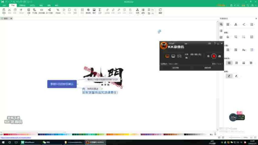Toggle the second hand-drawn effect option

[x=236, y=76]
